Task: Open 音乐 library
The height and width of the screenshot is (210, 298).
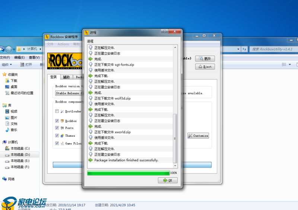Action: tap(14, 130)
